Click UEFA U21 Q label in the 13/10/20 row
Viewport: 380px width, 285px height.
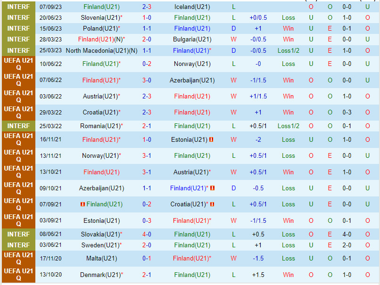coord(18,275)
